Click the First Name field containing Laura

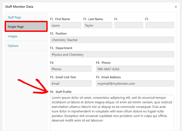pyautogui.click(x=66, y=25)
